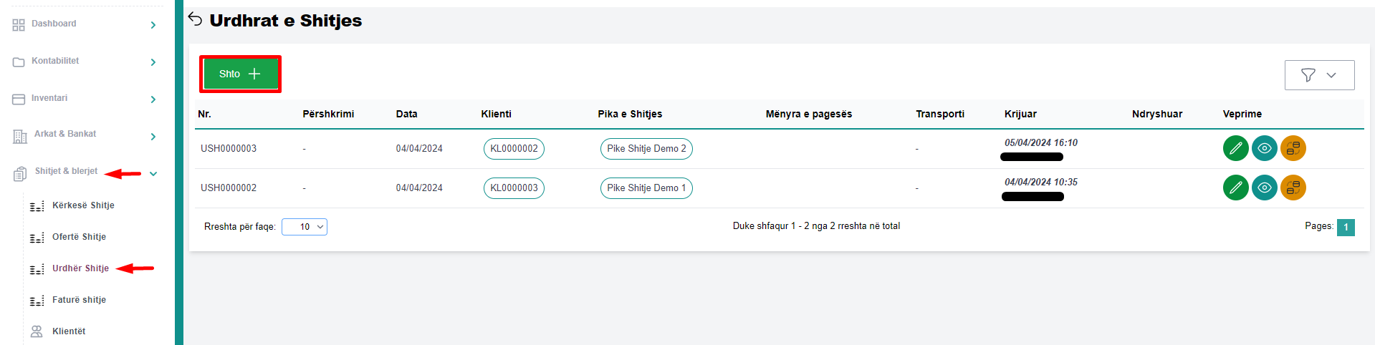Open the filter funnel dropdown
The width and height of the screenshot is (1375, 345).
tap(1318, 75)
